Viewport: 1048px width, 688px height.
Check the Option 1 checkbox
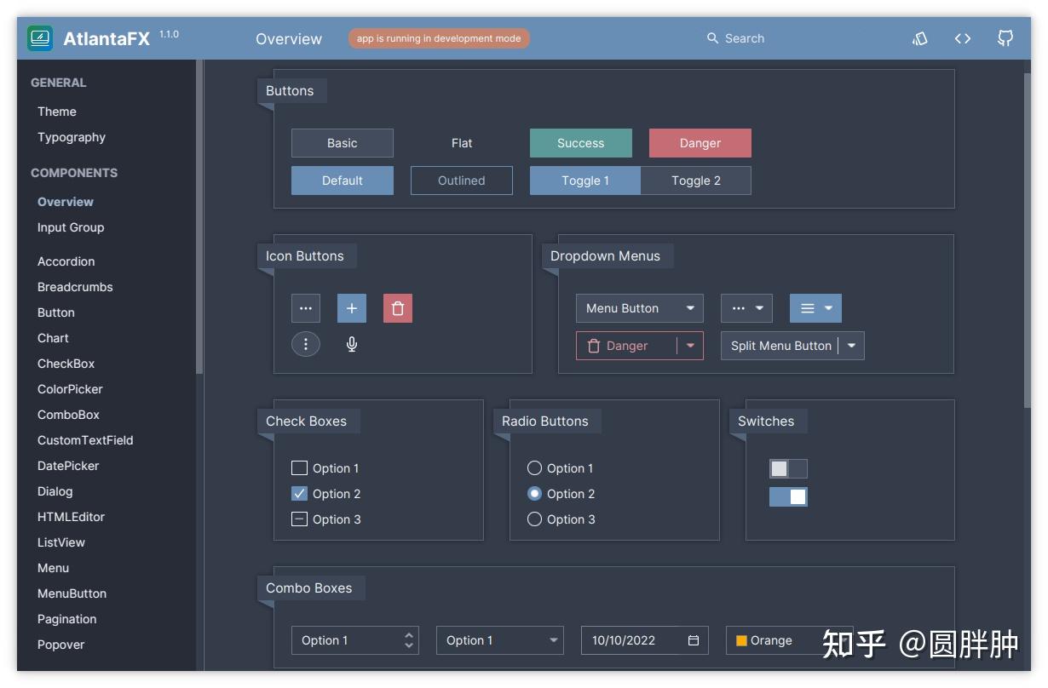point(299,467)
